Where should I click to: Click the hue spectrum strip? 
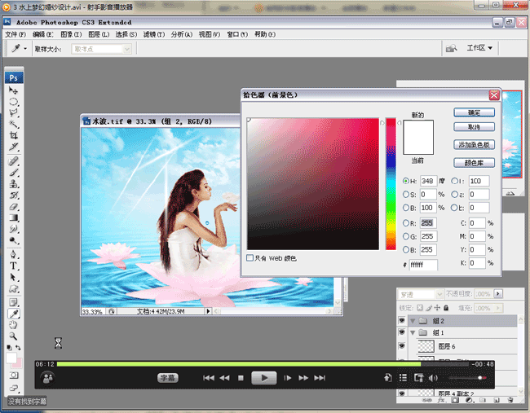391,184
